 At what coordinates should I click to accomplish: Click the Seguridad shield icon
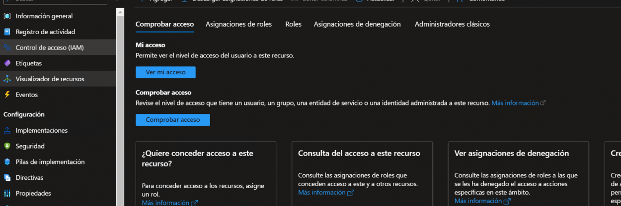pyautogui.click(x=7, y=146)
